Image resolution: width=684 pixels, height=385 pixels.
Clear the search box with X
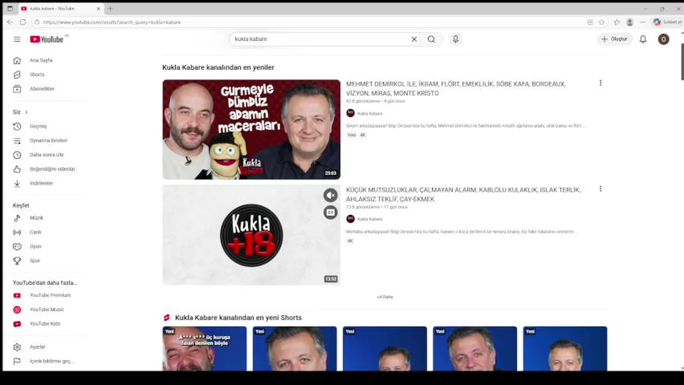pos(414,39)
